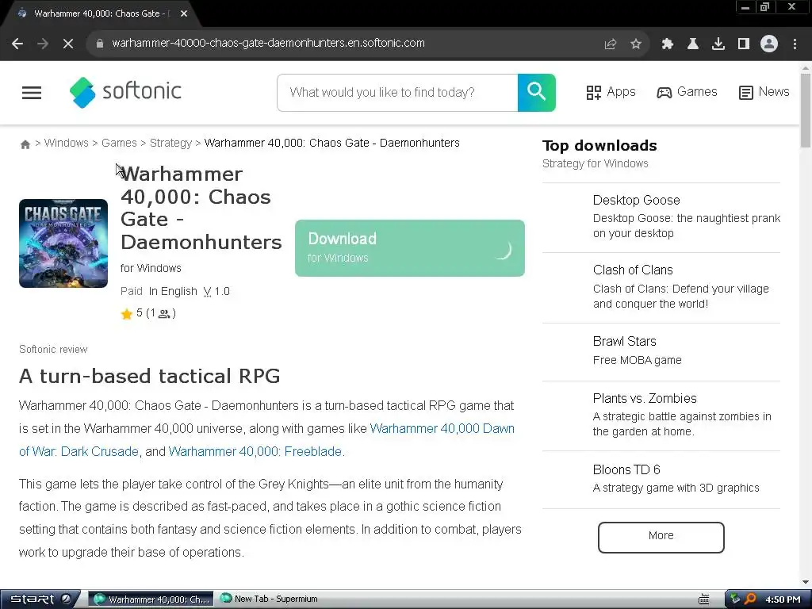Open the Chrome Labs flask icon

click(693, 44)
